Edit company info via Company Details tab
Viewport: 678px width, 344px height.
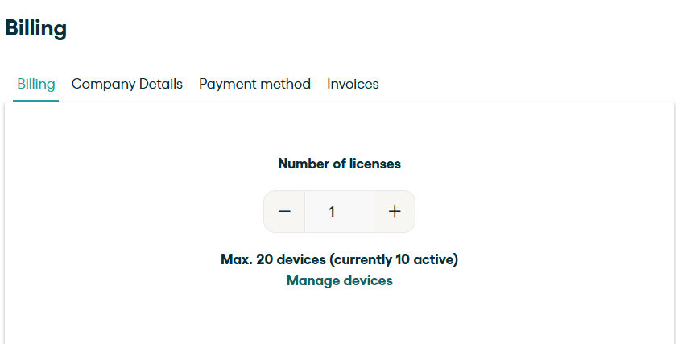tap(127, 84)
